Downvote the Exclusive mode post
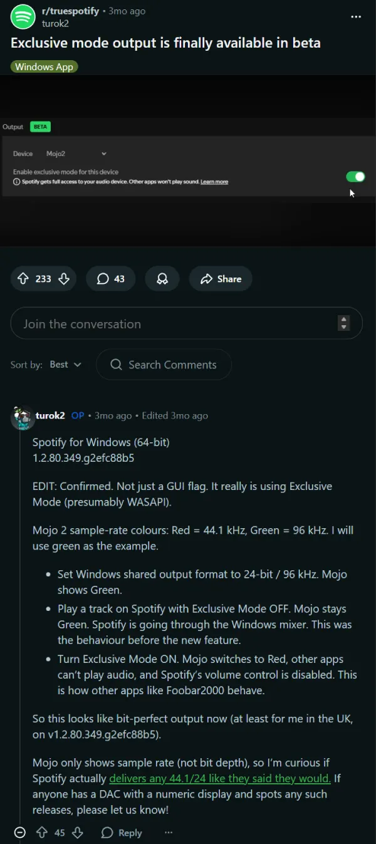Screen dimensions: 376x844 [63, 279]
